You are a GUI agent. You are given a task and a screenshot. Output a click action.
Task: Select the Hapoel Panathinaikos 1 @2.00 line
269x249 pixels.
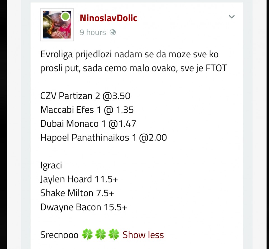[103, 138]
